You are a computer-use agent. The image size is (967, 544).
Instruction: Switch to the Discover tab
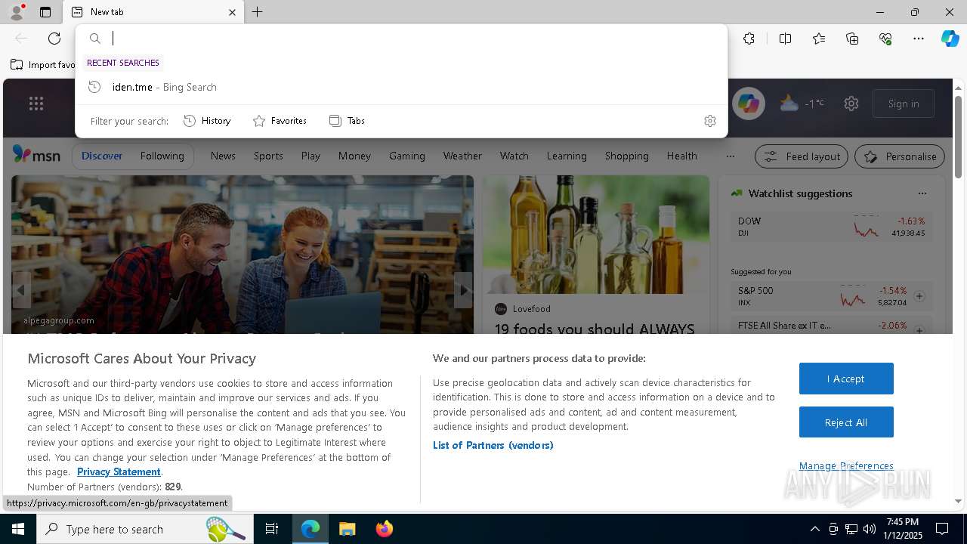102,156
